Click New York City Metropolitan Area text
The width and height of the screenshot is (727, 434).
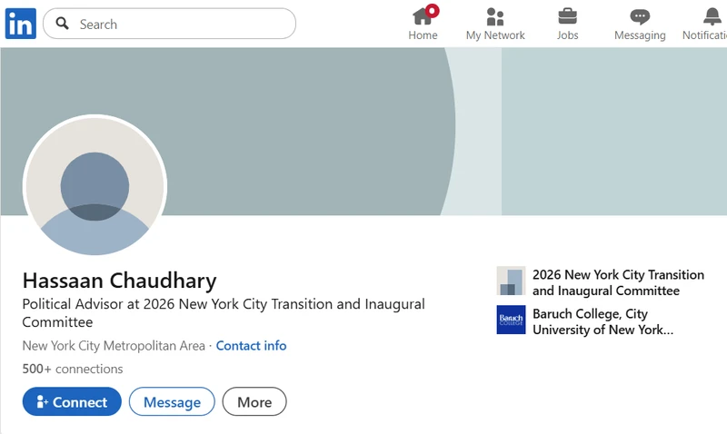pos(114,346)
